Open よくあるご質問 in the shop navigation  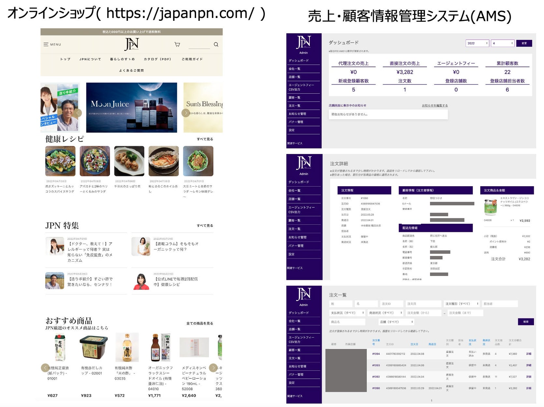tap(131, 70)
